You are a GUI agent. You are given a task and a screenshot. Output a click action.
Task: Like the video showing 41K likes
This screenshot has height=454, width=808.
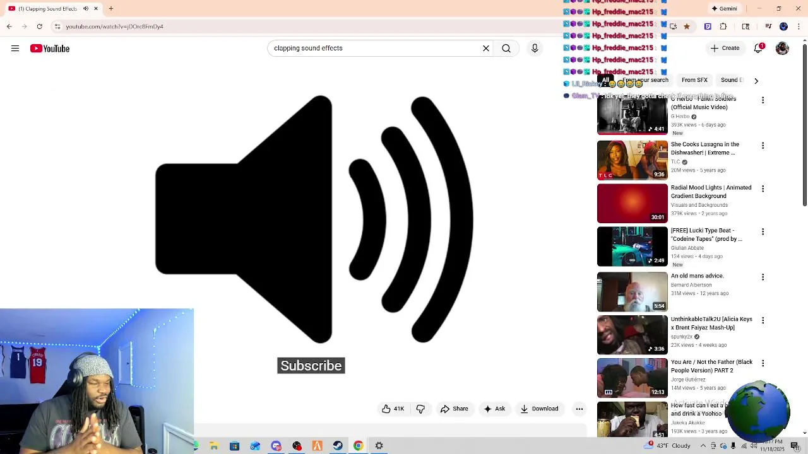point(393,409)
